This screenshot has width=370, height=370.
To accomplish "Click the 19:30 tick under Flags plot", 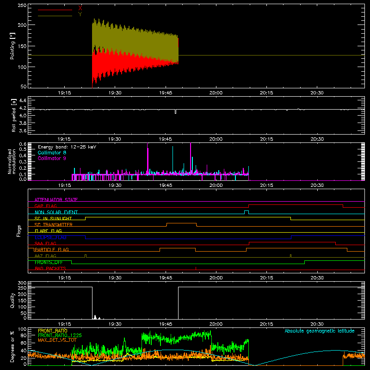I will coord(115,278).
